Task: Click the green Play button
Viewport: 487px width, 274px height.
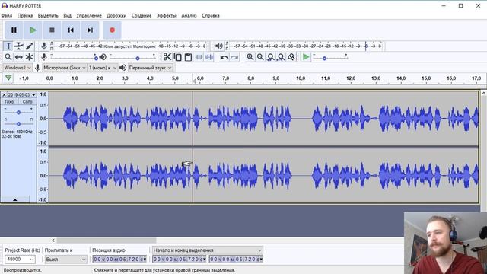Action: coord(33,30)
